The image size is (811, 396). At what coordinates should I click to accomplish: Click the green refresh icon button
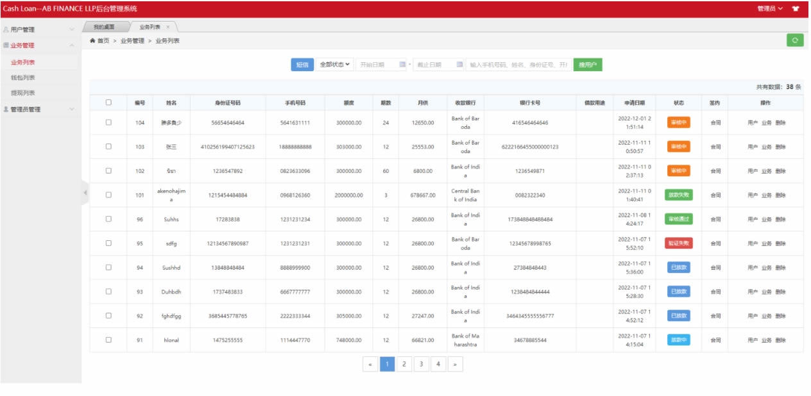coord(795,40)
